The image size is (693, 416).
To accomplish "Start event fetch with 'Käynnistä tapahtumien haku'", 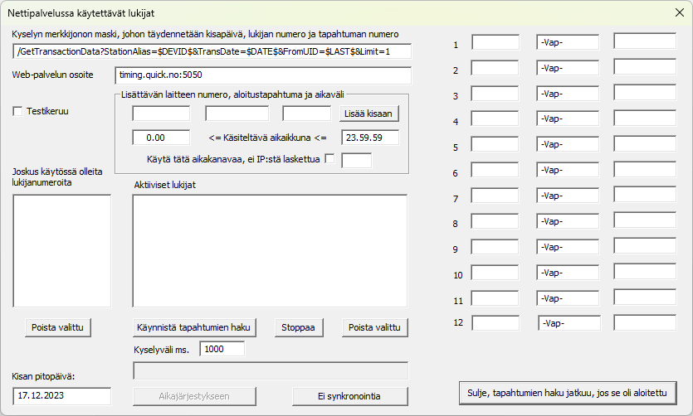I will click(x=195, y=327).
